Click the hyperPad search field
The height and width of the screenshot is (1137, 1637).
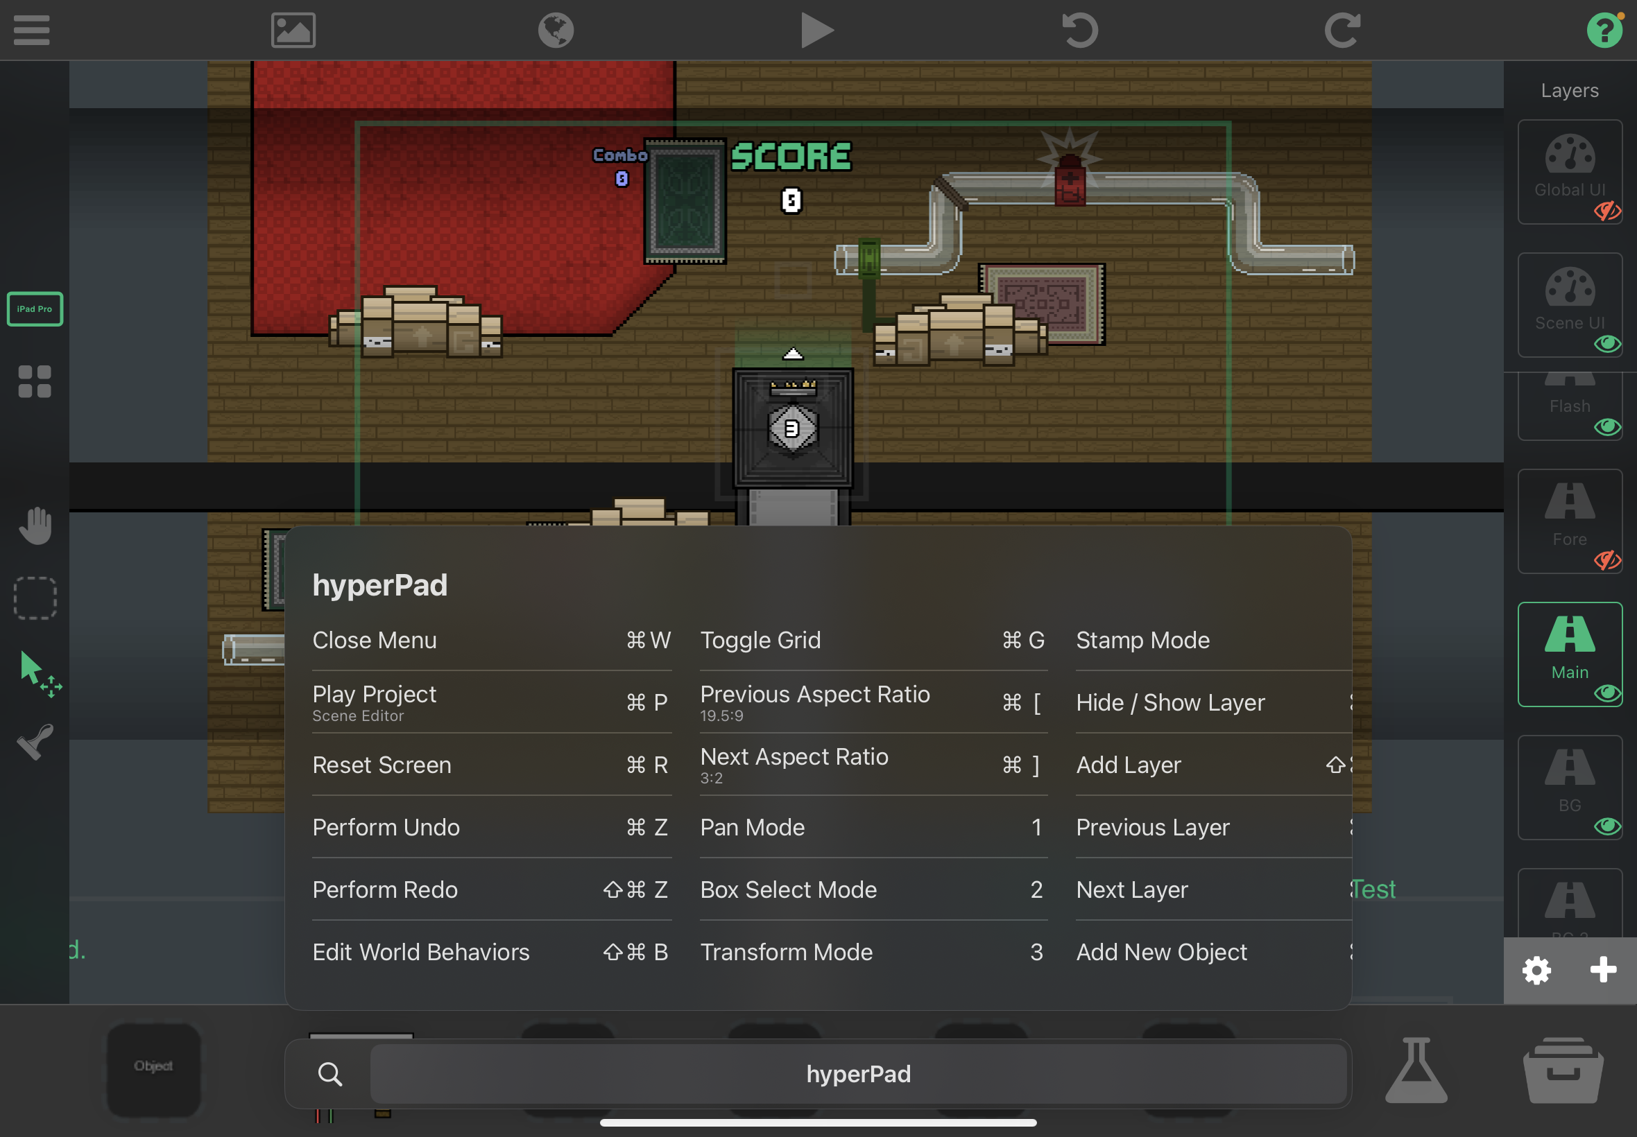(x=858, y=1075)
